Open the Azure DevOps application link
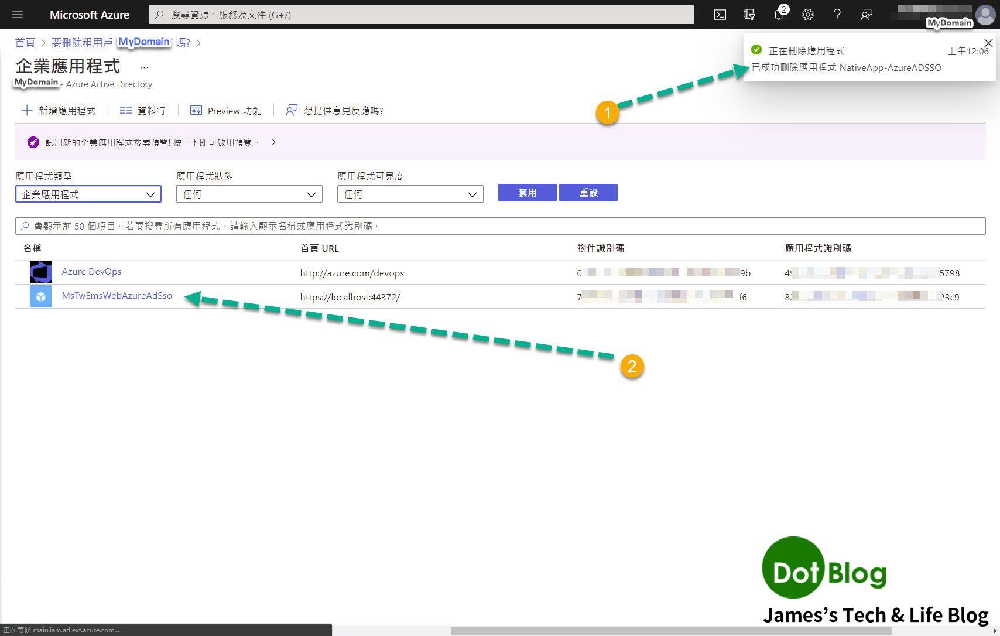The width and height of the screenshot is (1000, 636). (92, 271)
